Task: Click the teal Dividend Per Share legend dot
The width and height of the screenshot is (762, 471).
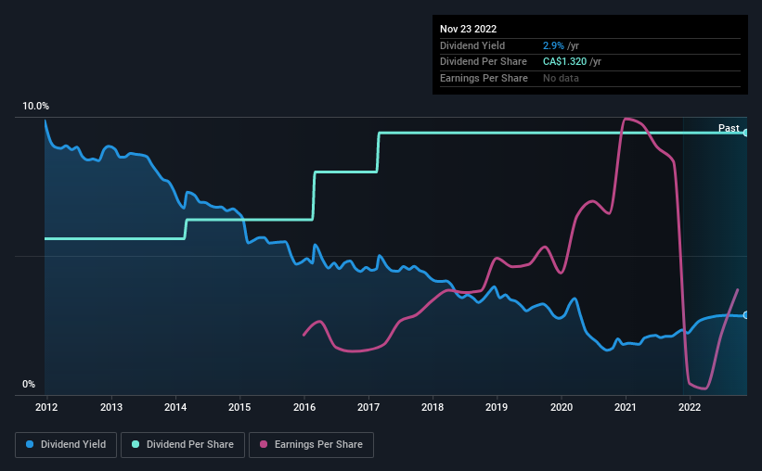Action: 136,444
